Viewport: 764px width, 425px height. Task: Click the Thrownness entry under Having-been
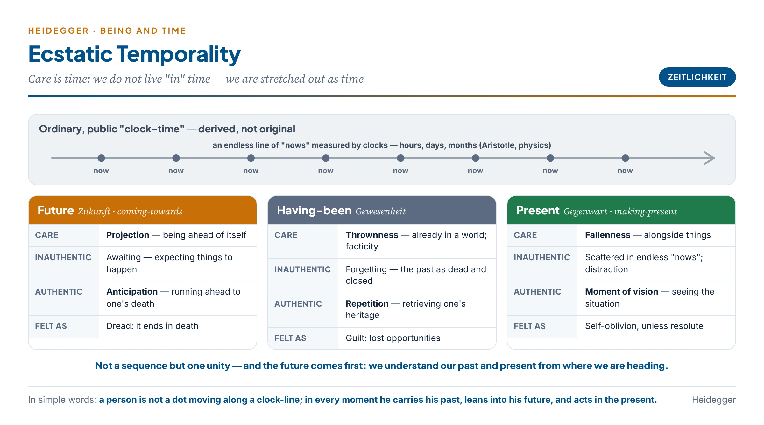[x=416, y=240]
